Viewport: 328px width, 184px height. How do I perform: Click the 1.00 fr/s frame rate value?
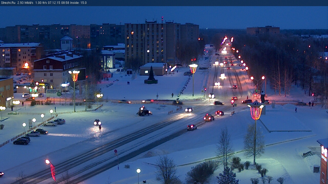42,3
